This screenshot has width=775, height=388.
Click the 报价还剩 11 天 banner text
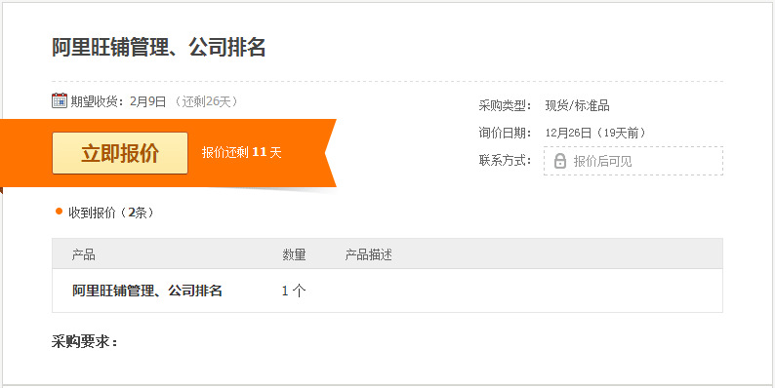pos(242,152)
